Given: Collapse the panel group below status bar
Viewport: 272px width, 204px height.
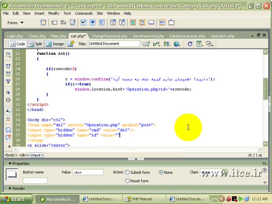Looking at the screenshot, I should point(136,159).
